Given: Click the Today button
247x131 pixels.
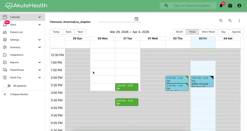Looking at the screenshot, I should pos(56,32).
